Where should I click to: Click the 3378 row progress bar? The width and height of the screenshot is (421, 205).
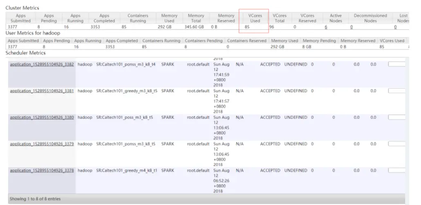(396, 170)
